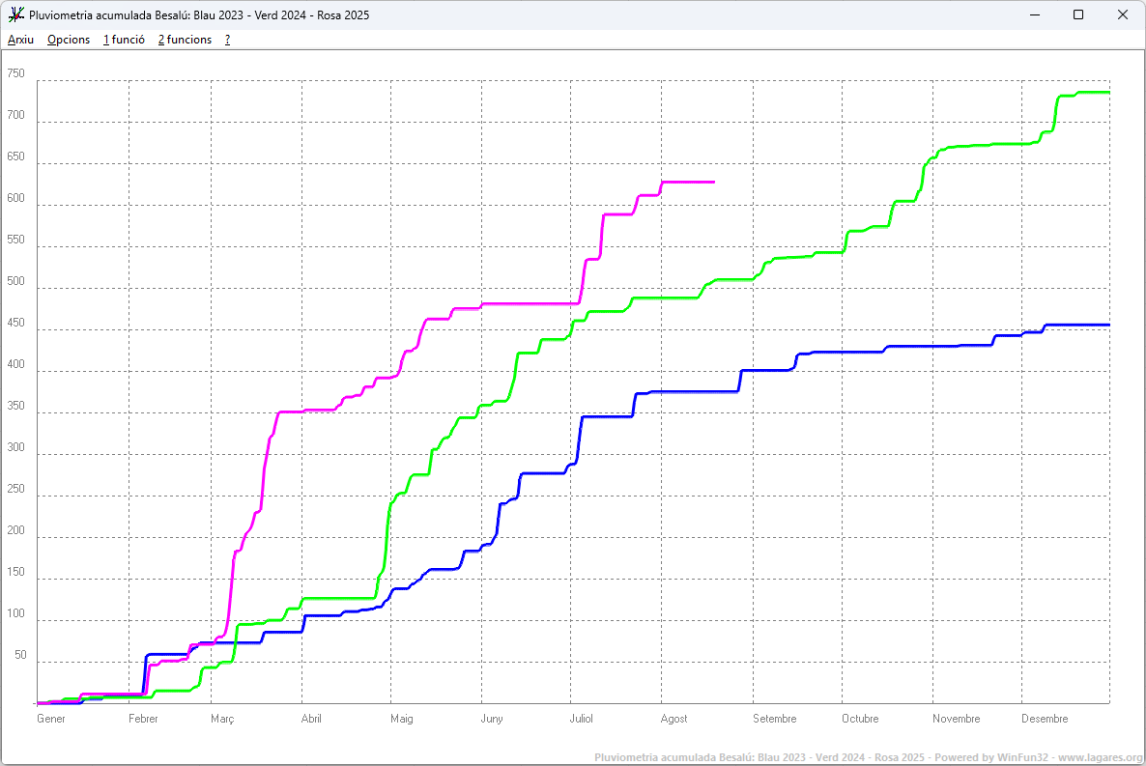Click the Agost x-axis label
Image resolution: width=1146 pixels, height=766 pixels.
click(673, 719)
